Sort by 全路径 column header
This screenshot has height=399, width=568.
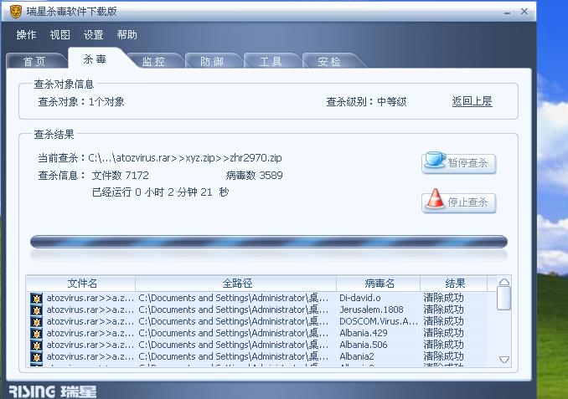point(236,284)
